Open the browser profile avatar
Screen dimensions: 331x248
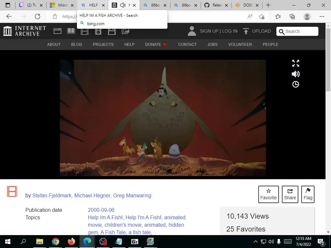tap(307, 16)
